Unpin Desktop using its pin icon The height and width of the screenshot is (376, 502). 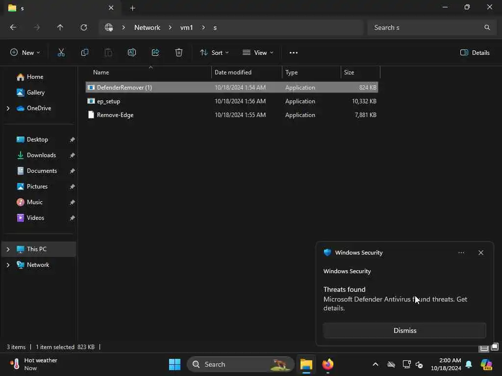pos(73,140)
